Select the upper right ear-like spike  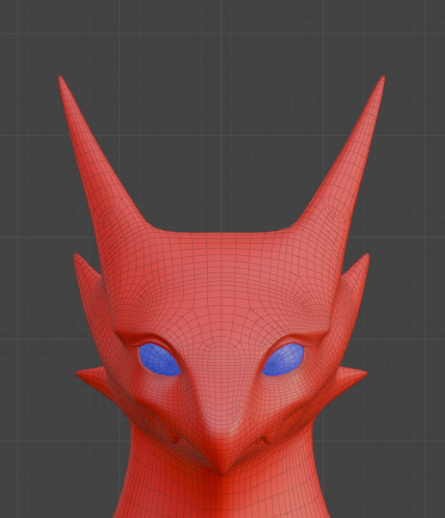coord(357,269)
